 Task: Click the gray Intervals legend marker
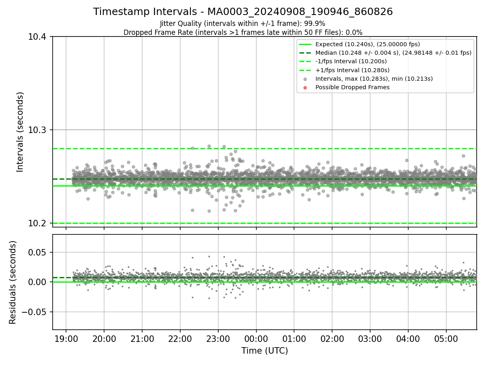pos(305,79)
